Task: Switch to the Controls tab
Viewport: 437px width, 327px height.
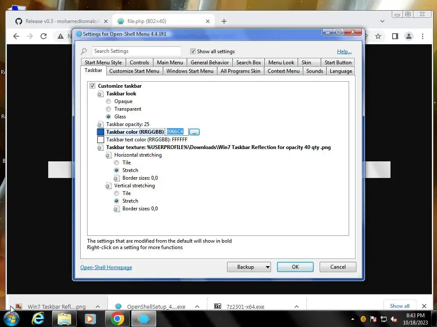Action: (140, 63)
